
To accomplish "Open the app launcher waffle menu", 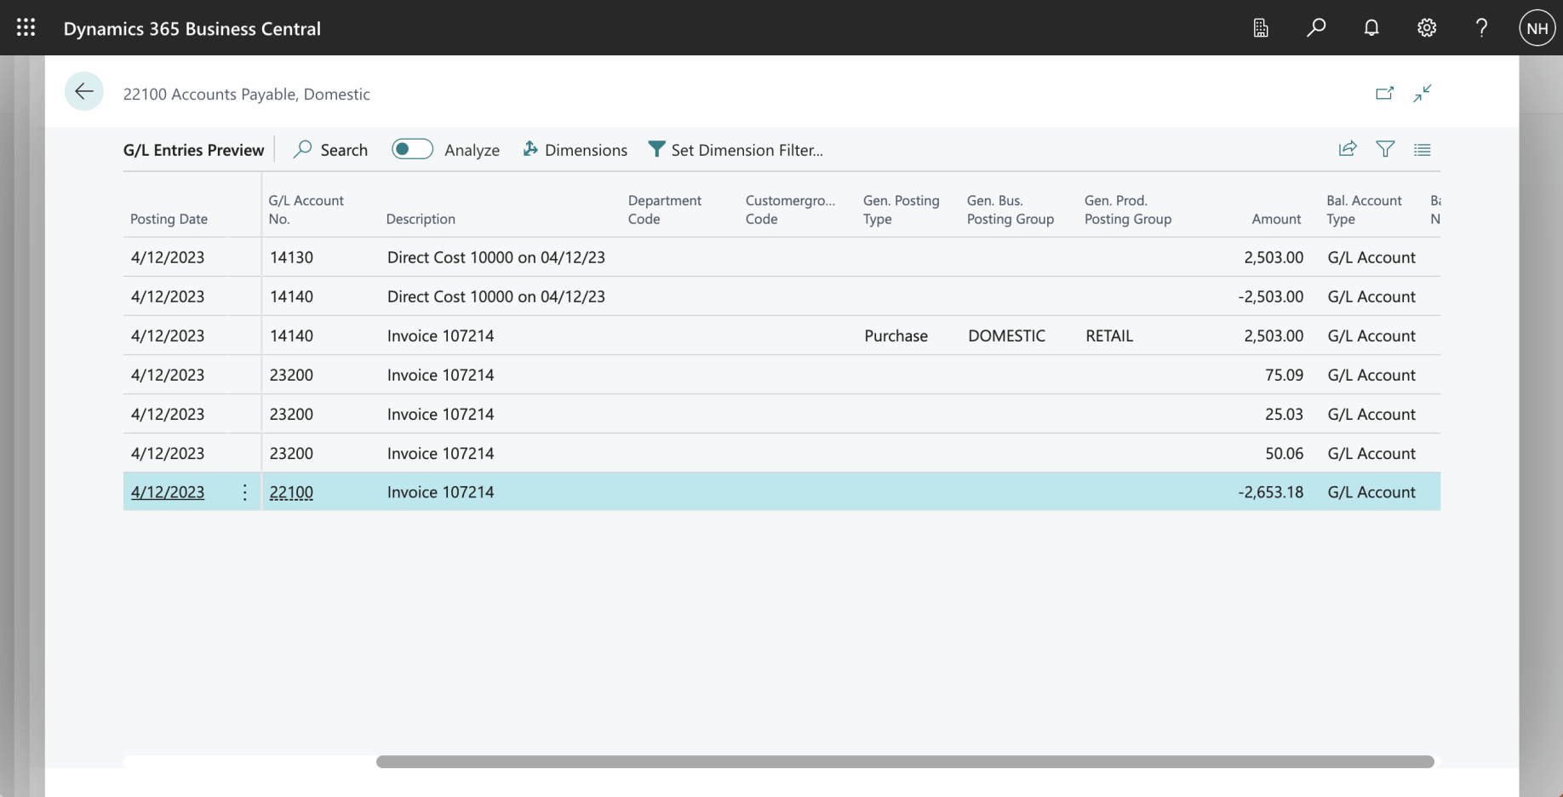I will tap(26, 27).
